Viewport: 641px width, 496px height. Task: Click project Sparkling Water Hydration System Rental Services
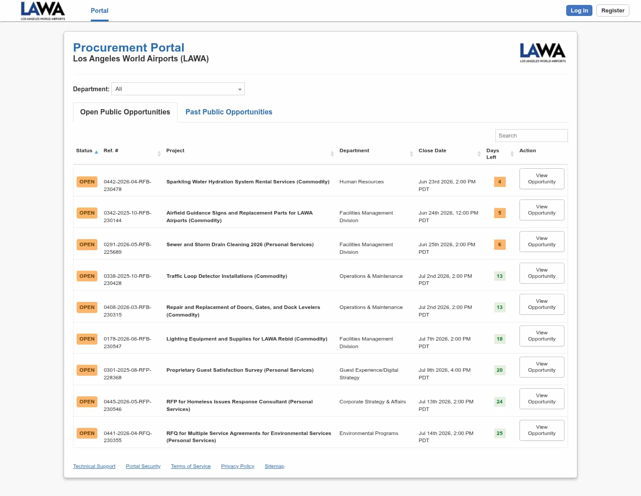(x=248, y=182)
